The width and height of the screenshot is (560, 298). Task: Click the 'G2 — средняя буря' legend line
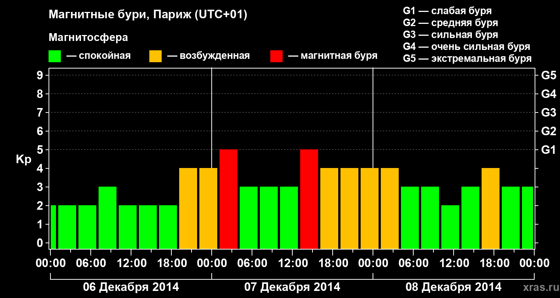tap(451, 22)
